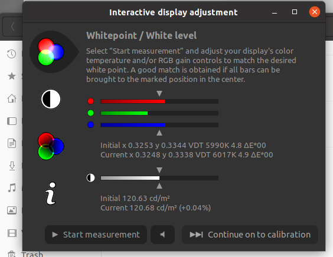
Task: Click the blue dot indicator
Action: click(91, 125)
